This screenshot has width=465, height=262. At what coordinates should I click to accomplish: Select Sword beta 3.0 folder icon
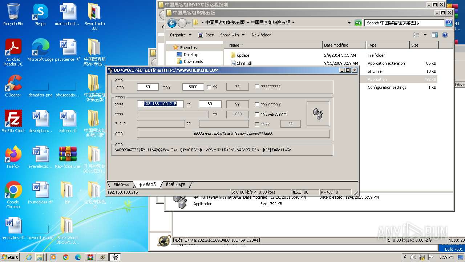tap(94, 17)
